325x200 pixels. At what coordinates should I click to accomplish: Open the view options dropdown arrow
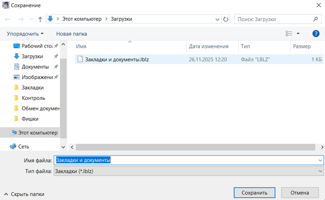tap(298, 34)
